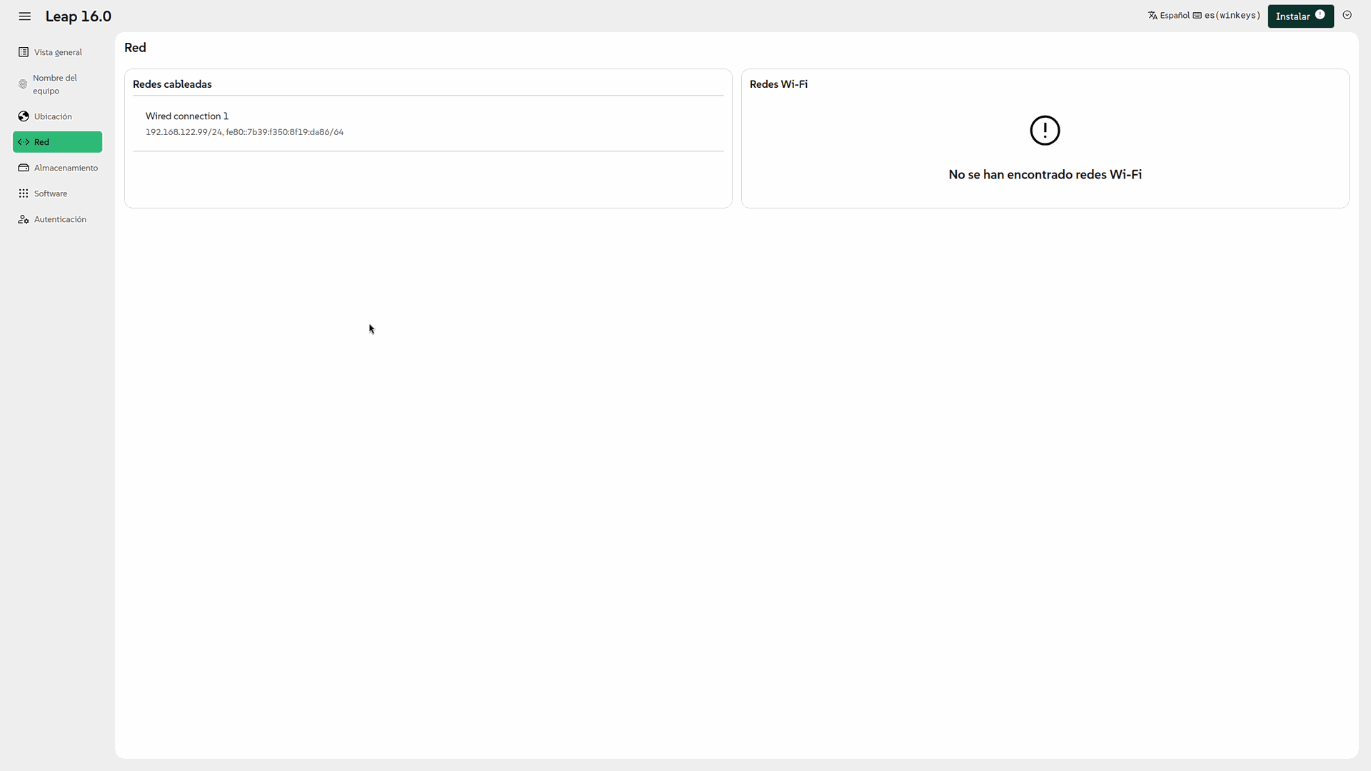This screenshot has width=1371, height=771.
Task: Expand the circled chevron options menu
Action: pyautogui.click(x=1347, y=15)
